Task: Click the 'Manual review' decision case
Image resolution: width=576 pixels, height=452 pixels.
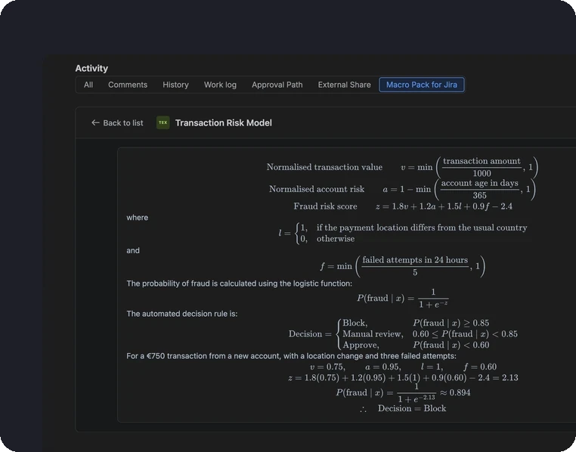Action: (x=430, y=334)
